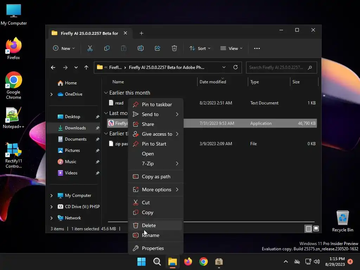The width and height of the screenshot is (360, 270).
Task: Open the Recycle Bin on desktop
Action: point(342,221)
